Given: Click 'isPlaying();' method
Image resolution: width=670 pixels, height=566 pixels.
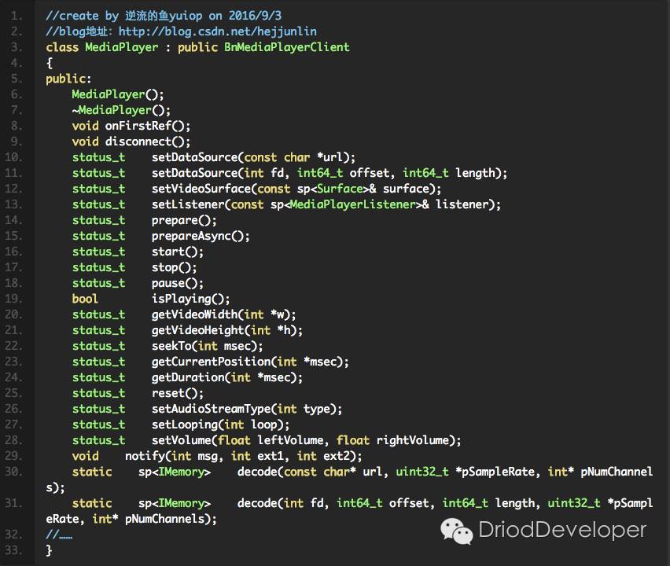Looking at the screenshot, I should pos(190,299).
